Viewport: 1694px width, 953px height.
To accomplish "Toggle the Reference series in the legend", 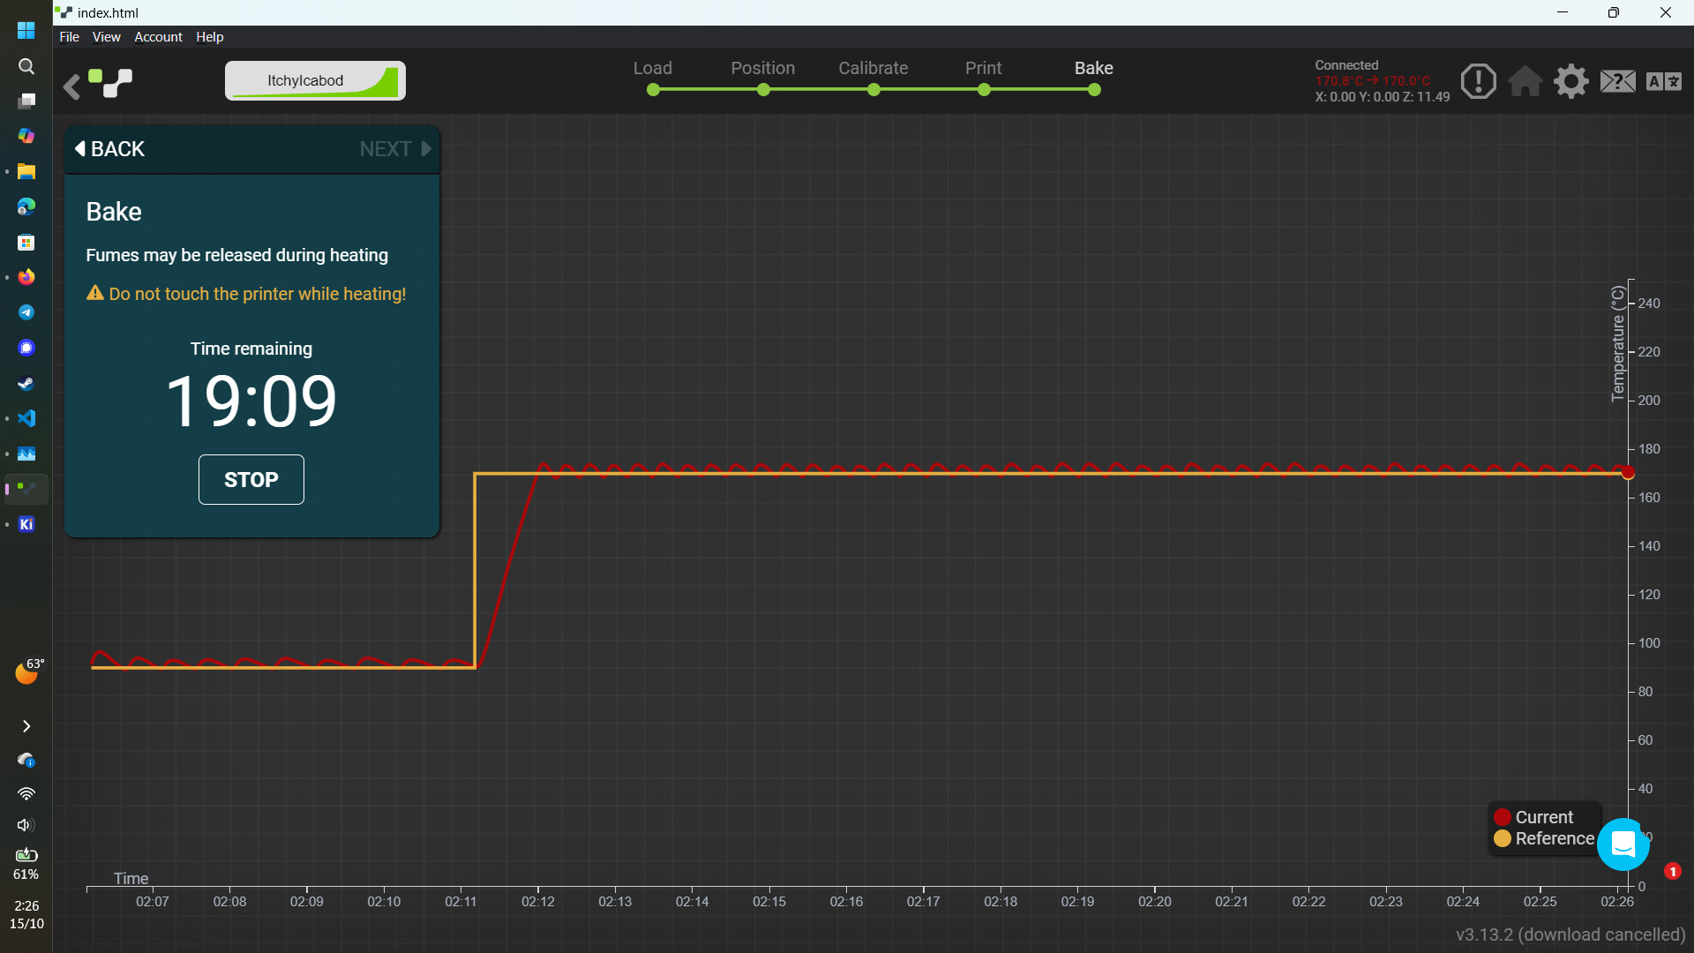I will click(1544, 838).
